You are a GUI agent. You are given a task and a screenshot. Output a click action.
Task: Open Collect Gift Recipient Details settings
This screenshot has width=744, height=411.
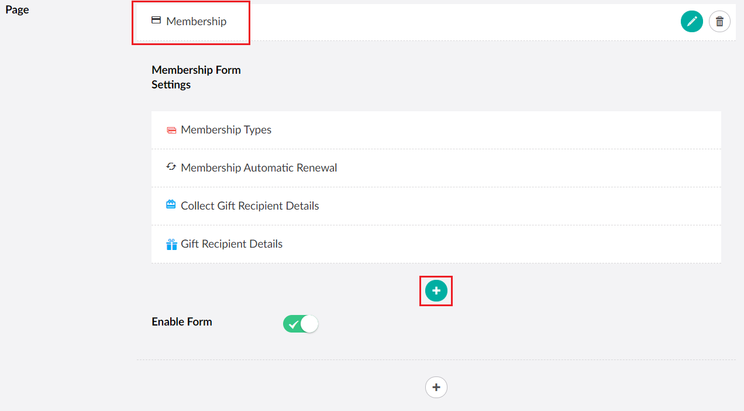click(250, 205)
